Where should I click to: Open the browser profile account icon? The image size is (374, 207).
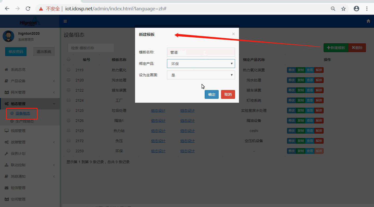[x=356, y=9]
